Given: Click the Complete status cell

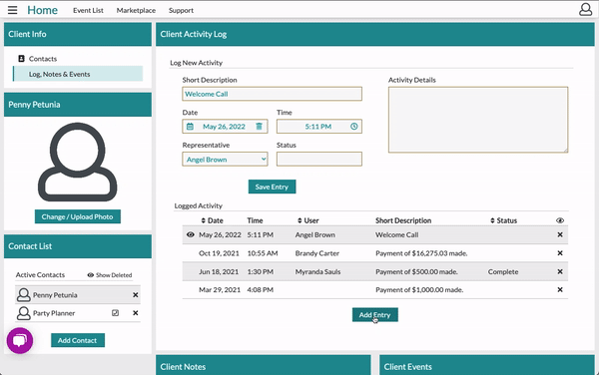Looking at the screenshot, I should (x=503, y=271).
